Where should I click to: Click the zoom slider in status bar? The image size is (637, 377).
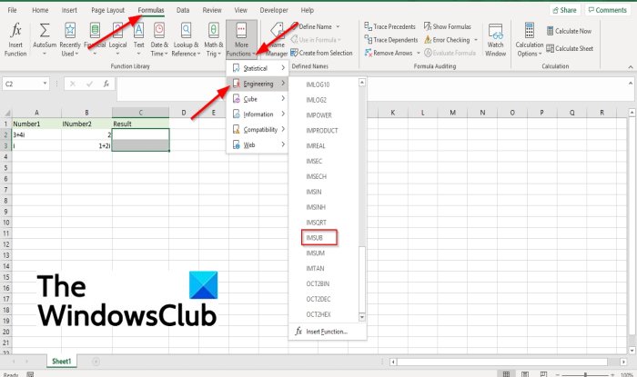(x=585, y=374)
